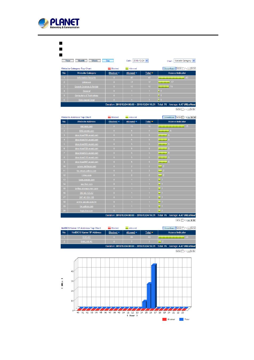
Task: Click the PLANET logo
Action: pyautogui.click(x=59, y=23)
